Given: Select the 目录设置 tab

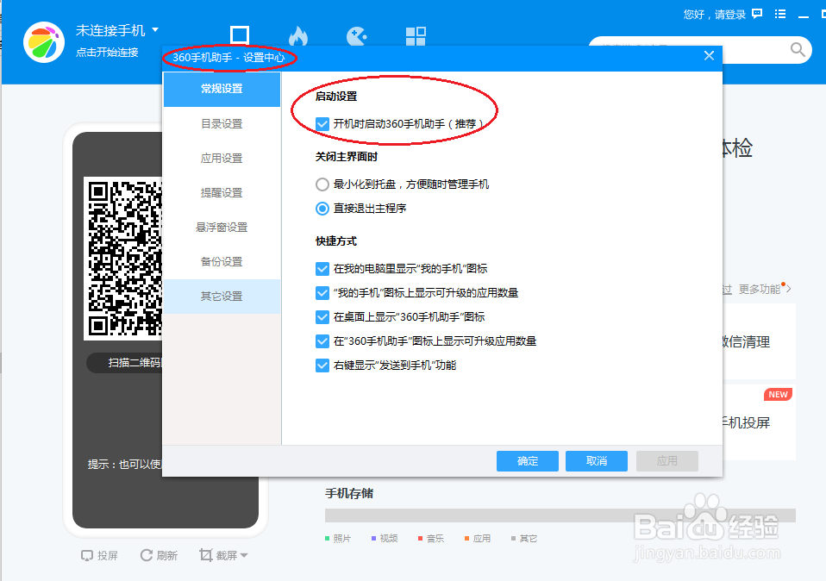Looking at the screenshot, I should pos(222,124).
